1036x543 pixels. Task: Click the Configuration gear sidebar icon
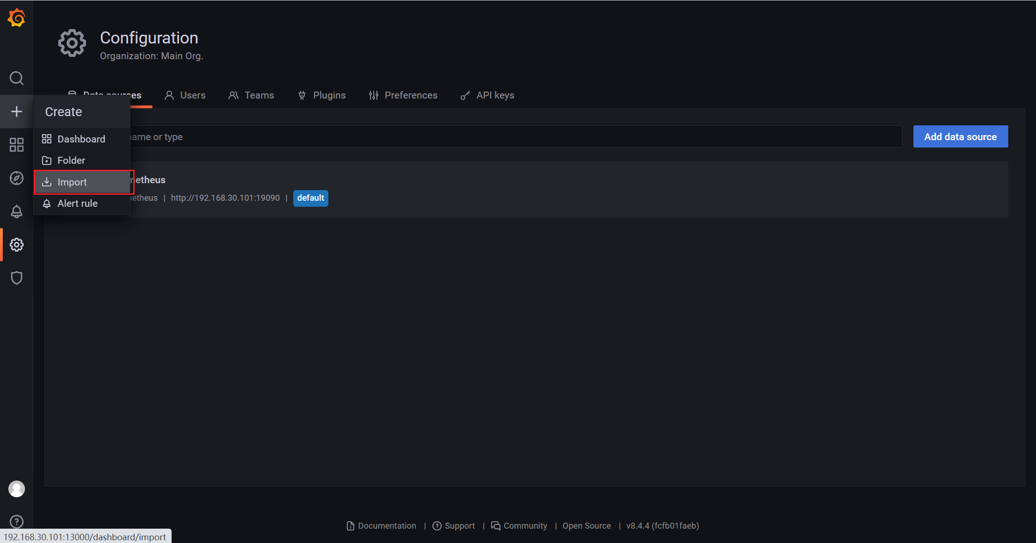(17, 245)
